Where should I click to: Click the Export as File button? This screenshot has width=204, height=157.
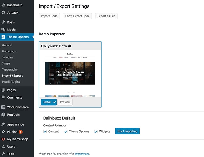[x=106, y=16]
